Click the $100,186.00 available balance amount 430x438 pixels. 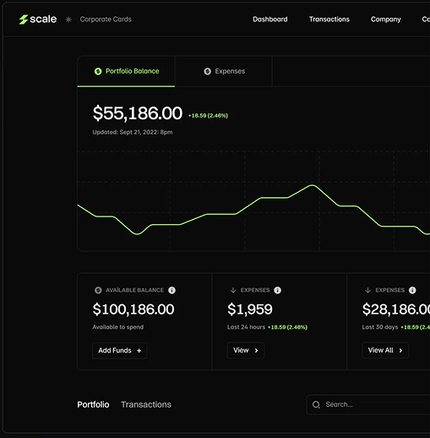[133, 309]
